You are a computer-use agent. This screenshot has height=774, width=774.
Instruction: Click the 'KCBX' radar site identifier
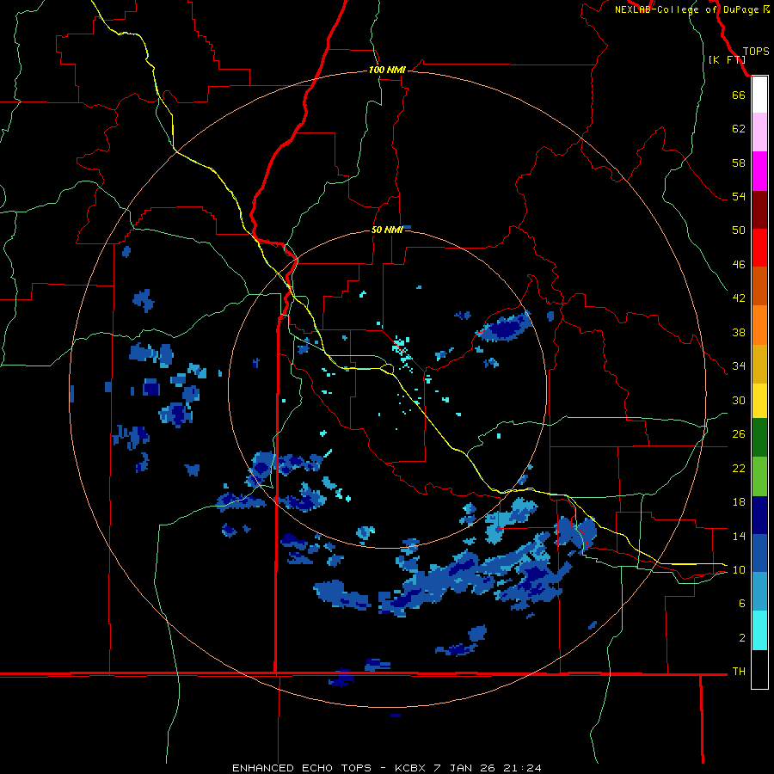(x=410, y=768)
